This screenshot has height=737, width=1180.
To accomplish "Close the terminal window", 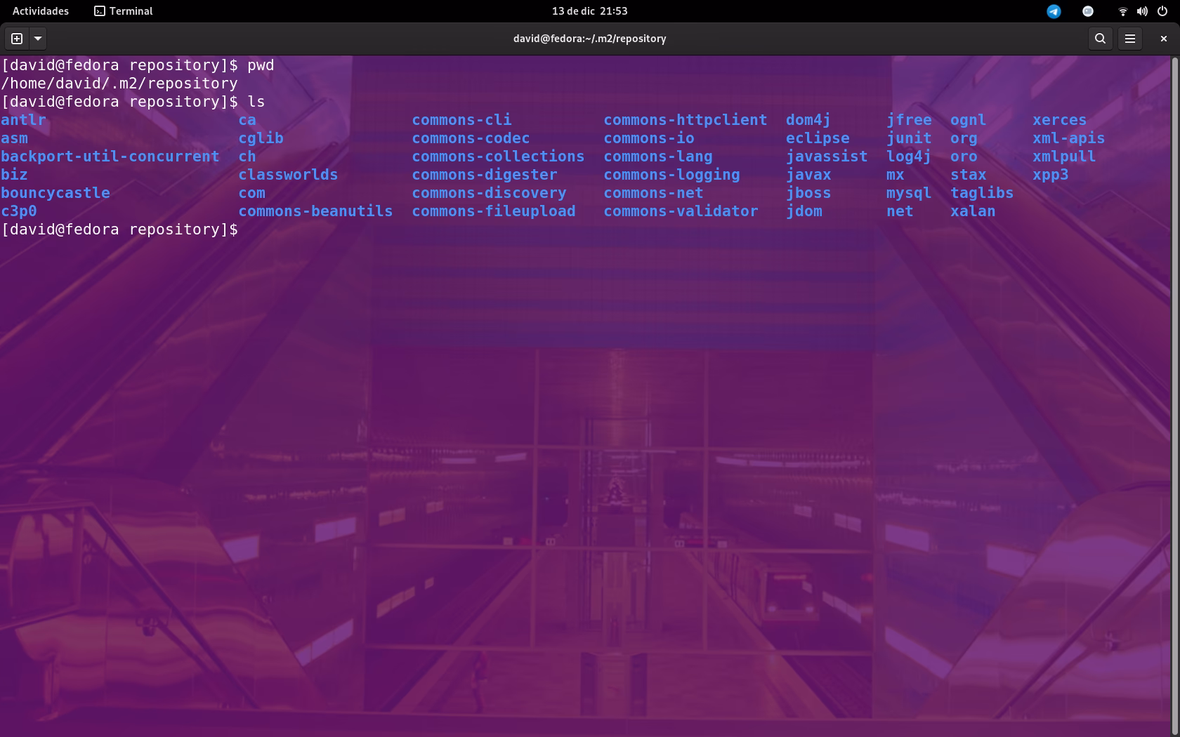I will click(x=1163, y=39).
